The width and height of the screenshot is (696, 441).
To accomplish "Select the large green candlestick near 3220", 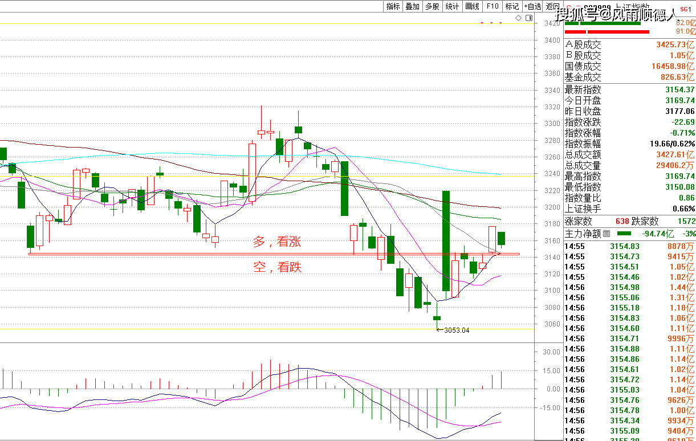I will pyautogui.click(x=446, y=241).
